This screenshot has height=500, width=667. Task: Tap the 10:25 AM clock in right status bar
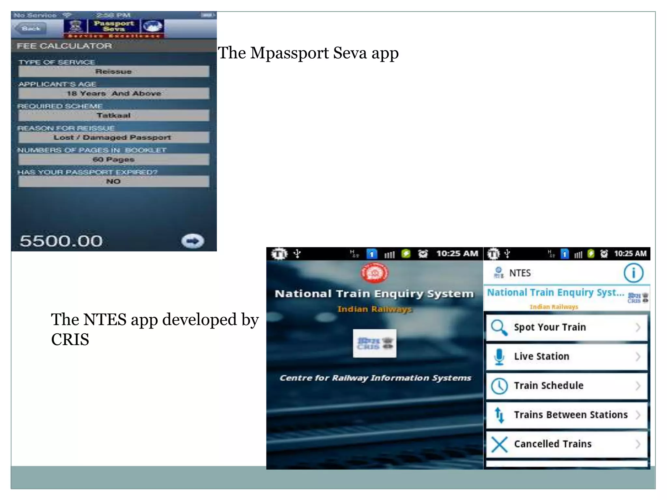tap(630, 254)
